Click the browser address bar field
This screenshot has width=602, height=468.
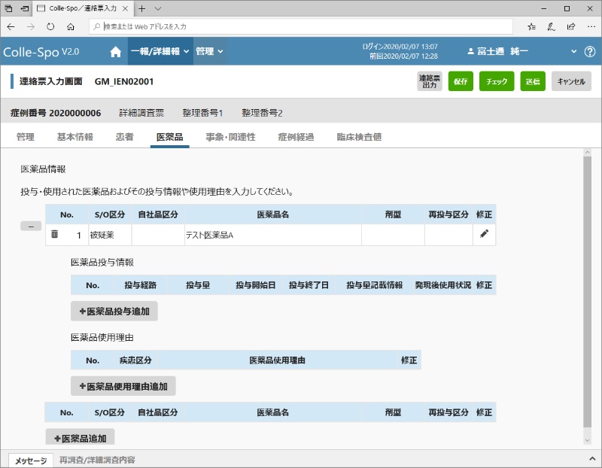[301, 26]
